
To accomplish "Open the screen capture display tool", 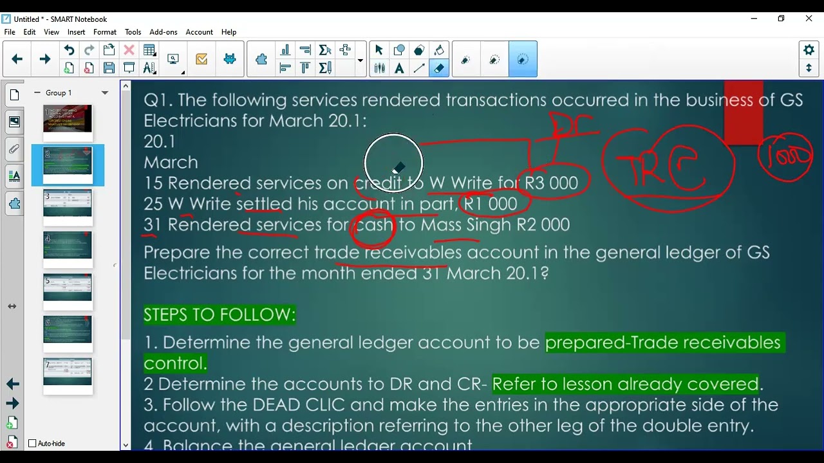I will pyautogui.click(x=173, y=59).
